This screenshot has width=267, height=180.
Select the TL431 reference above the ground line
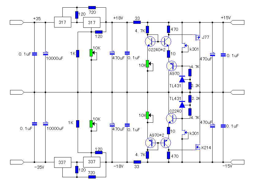coord(182,79)
